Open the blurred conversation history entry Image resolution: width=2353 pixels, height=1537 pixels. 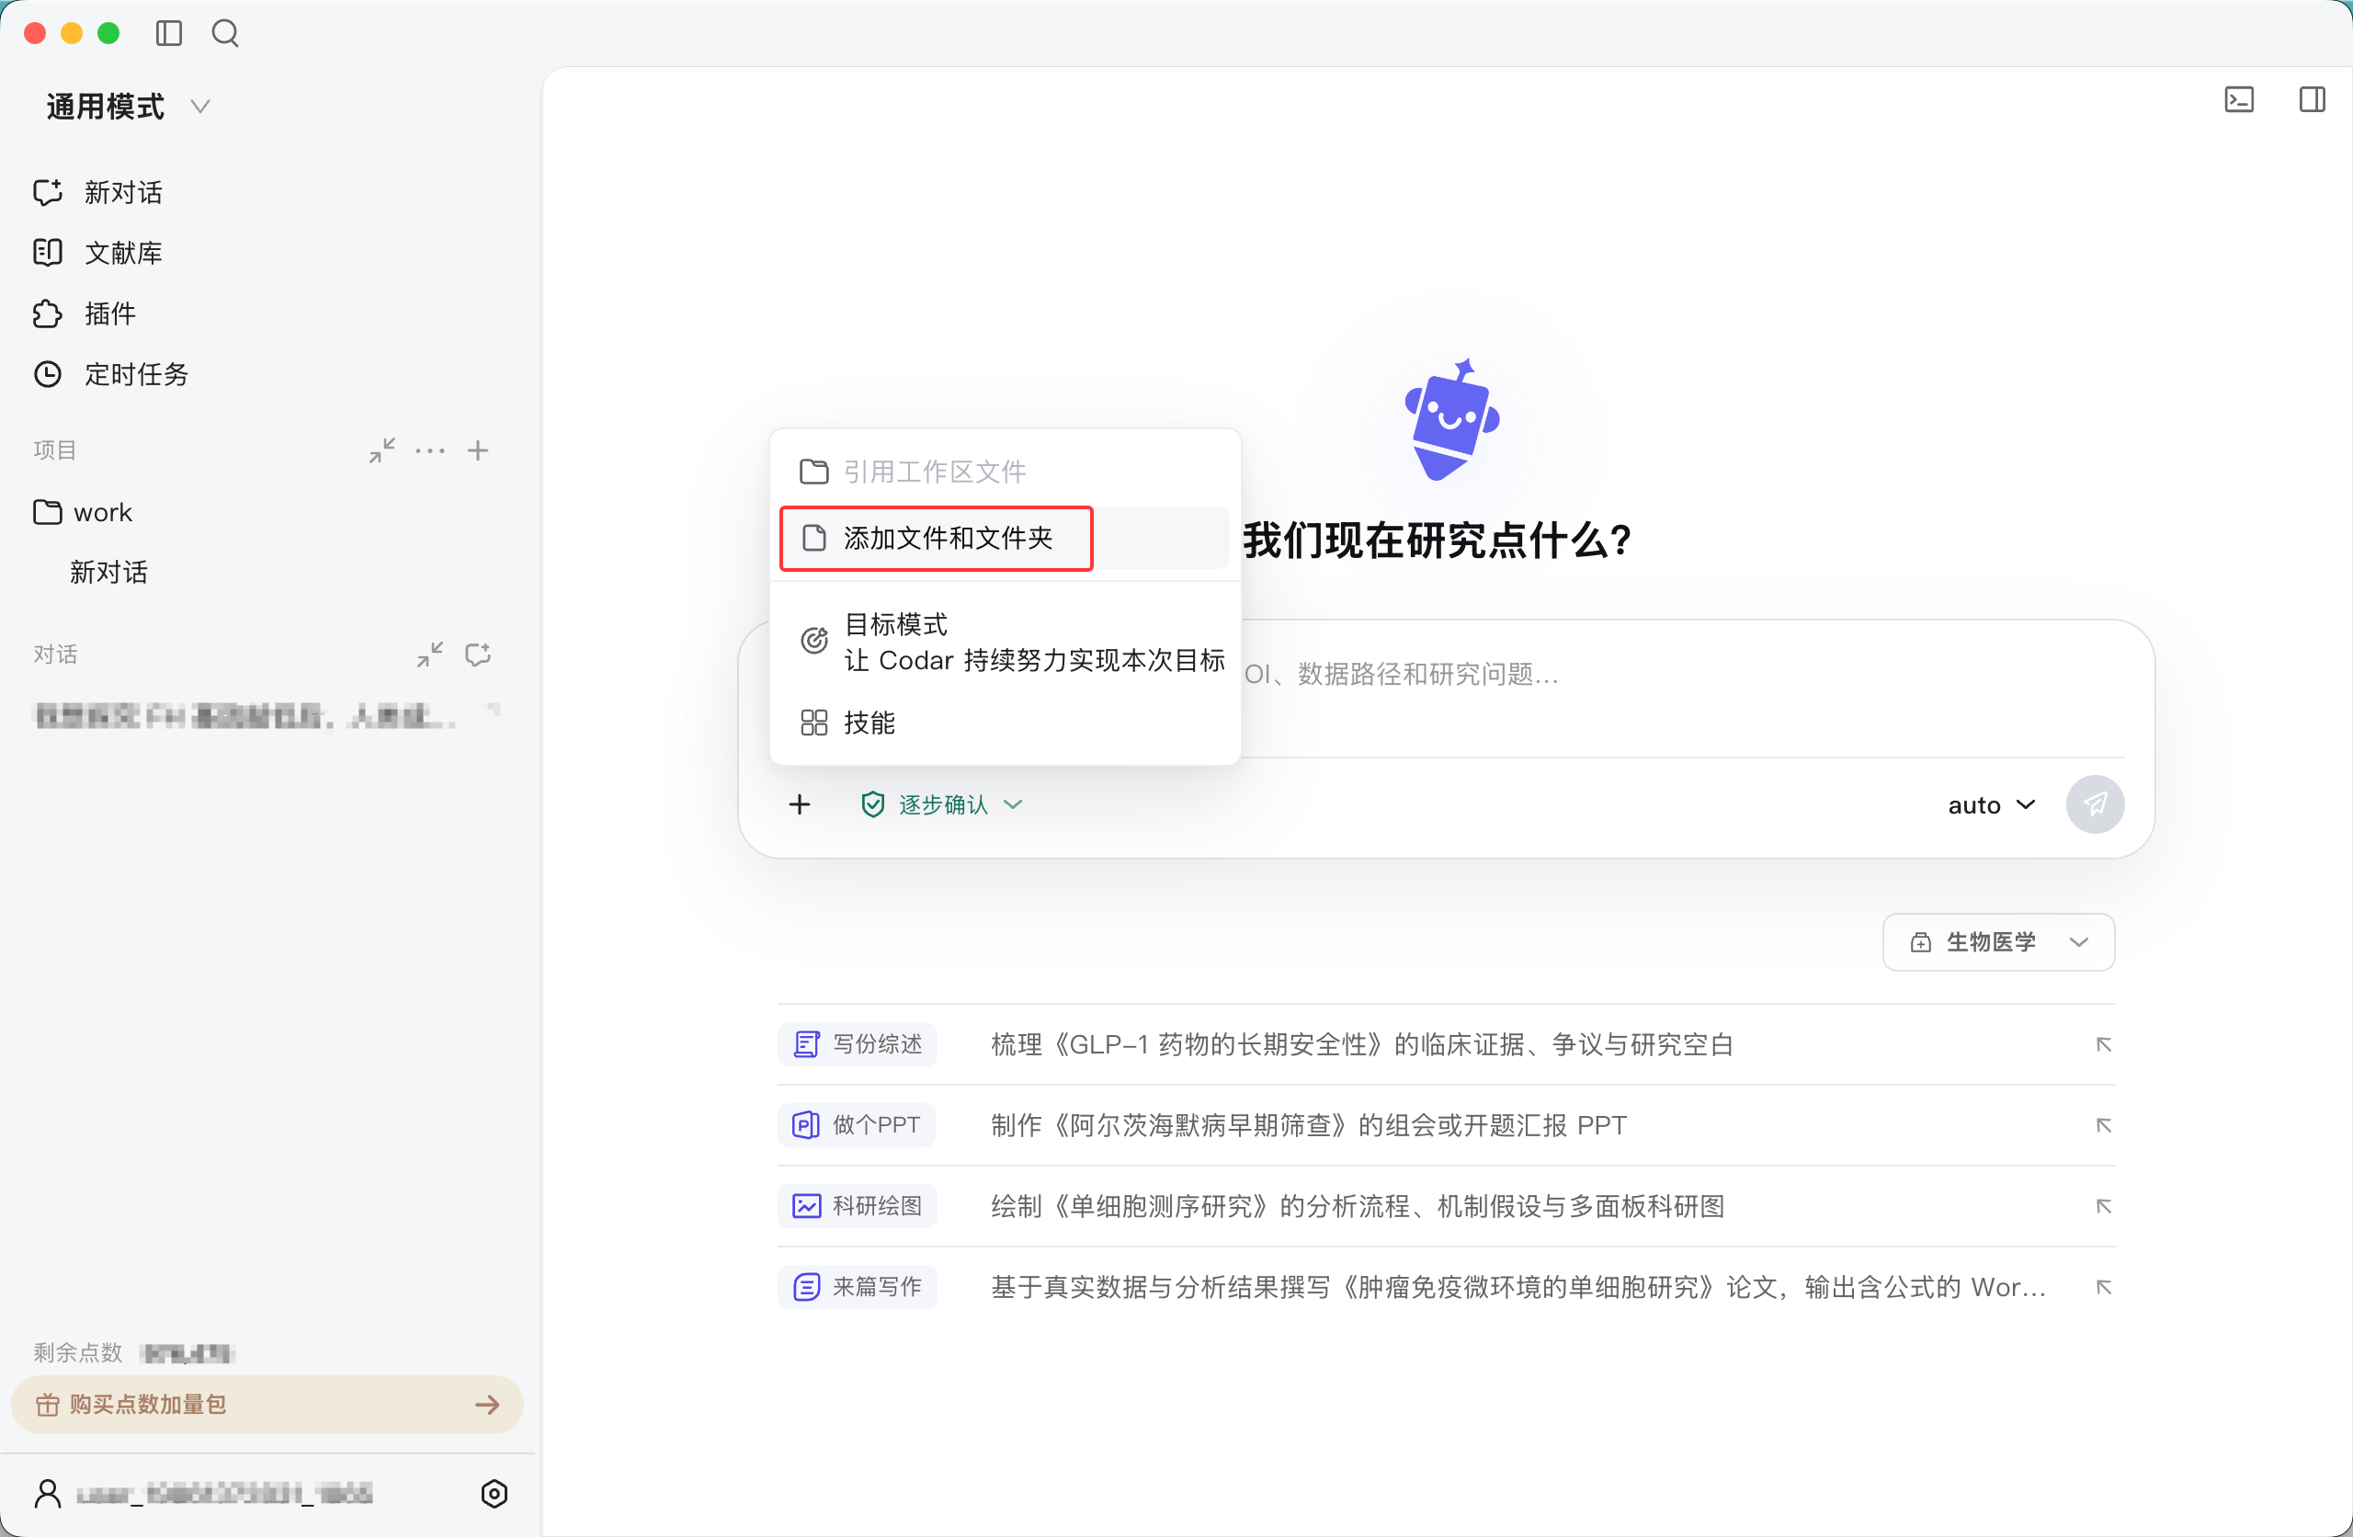[x=245, y=715]
